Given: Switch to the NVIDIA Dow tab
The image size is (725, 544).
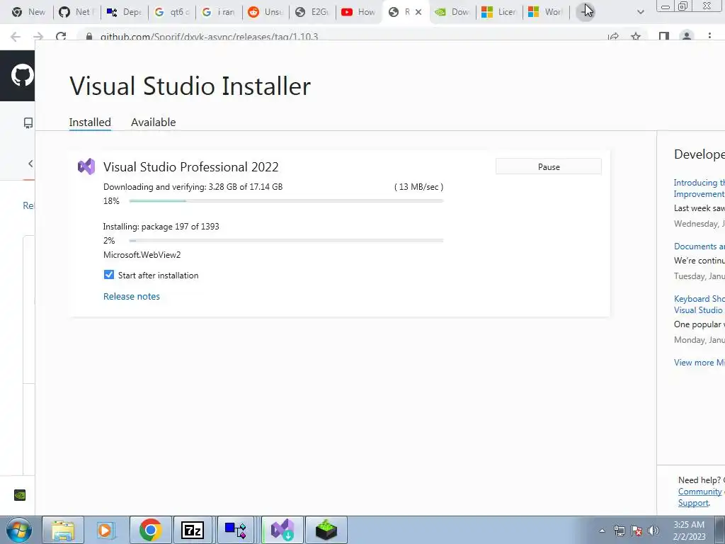Looking at the screenshot, I should 452,12.
